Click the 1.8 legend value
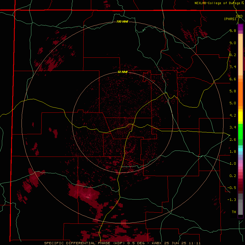The width and height of the screenshot is (245, 245). (233, 152)
